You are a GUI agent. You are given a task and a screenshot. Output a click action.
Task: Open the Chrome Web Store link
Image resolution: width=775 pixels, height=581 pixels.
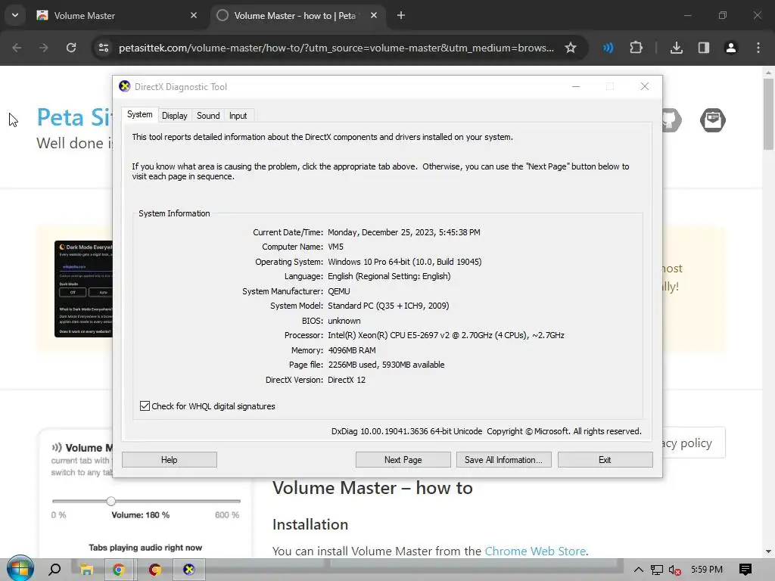tap(535, 551)
